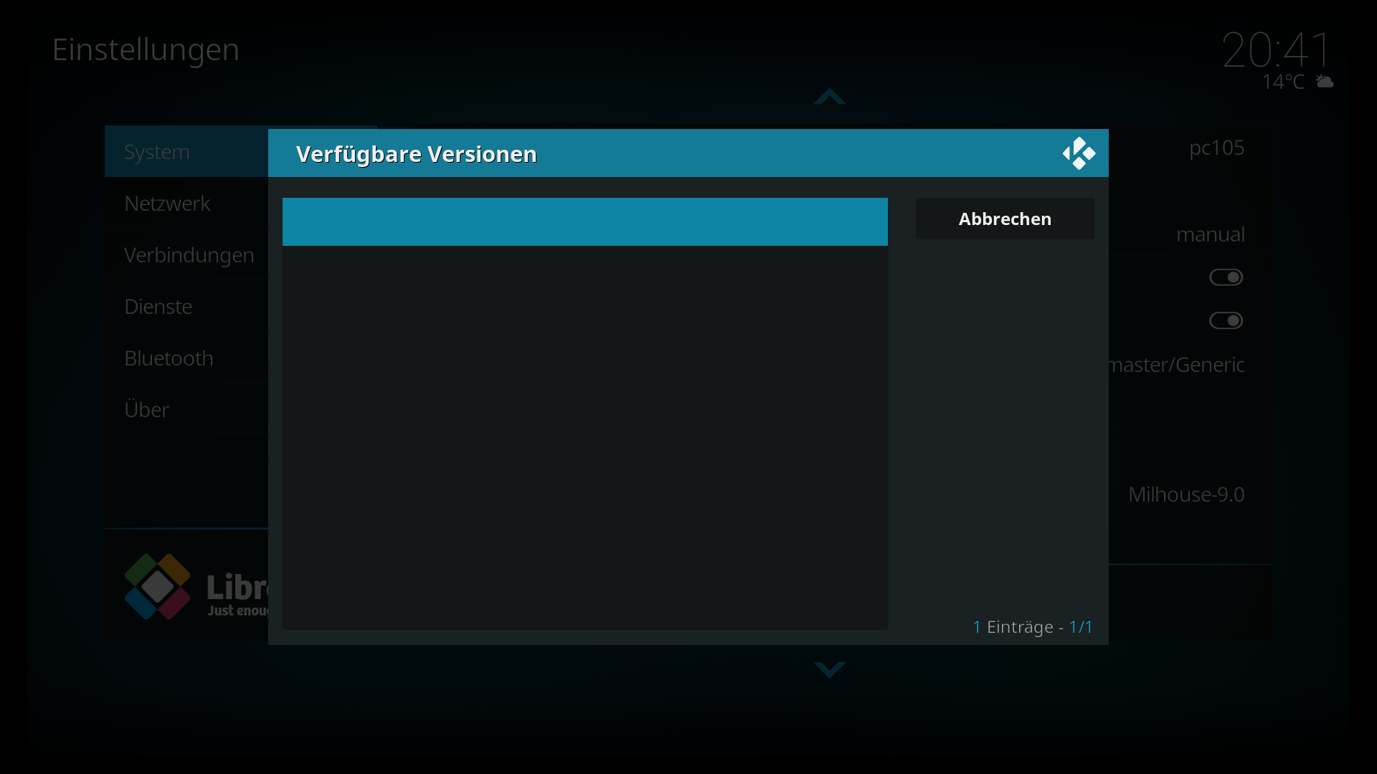
Task: Click the 14°C temperature reading
Action: point(1283,82)
